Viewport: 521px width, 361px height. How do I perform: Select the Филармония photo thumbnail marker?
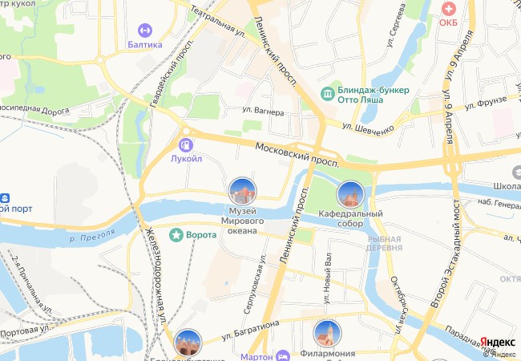pos(327,334)
